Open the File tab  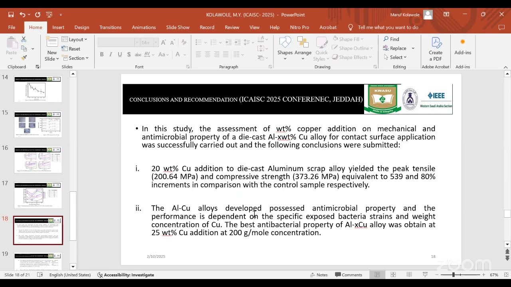pos(12,28)
